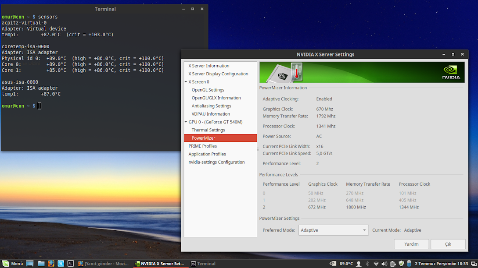
Task: Click the terminal prompt cursor line
Action: click(22, 106)
